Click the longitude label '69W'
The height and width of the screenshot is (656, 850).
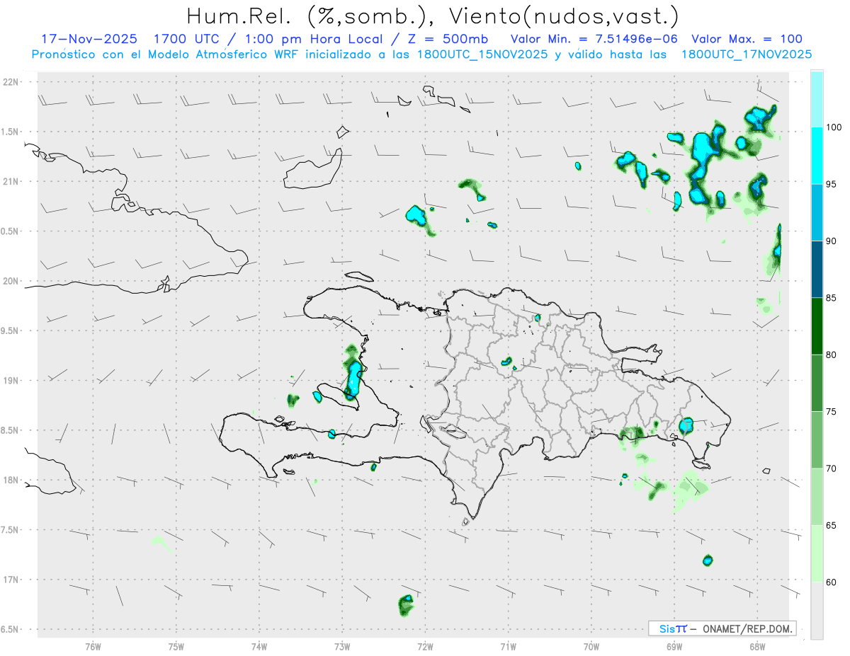point(674,646)
